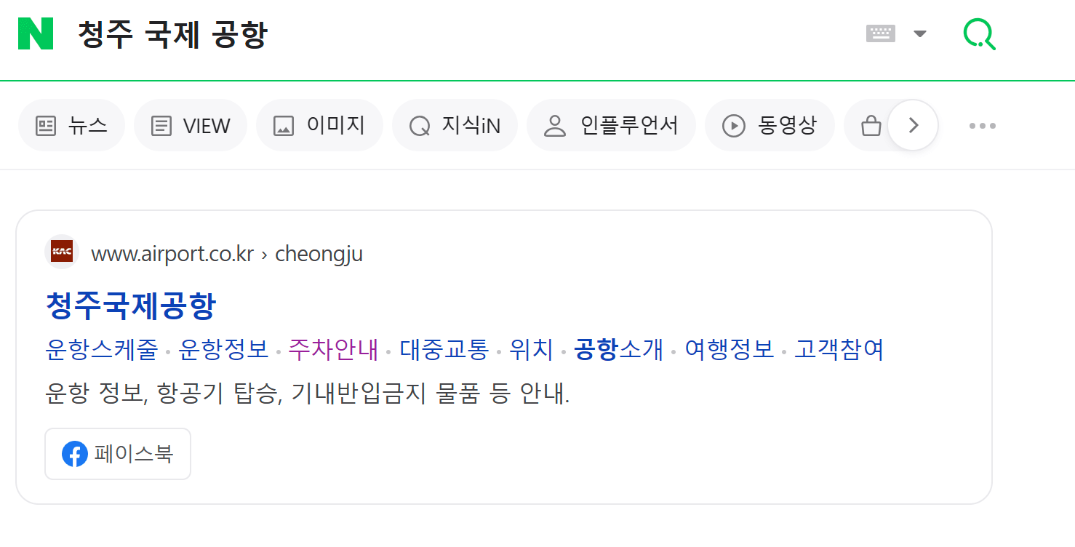1075x547 pixels.
Task: Click the search magnifier icon
Action: pos(979,33)
